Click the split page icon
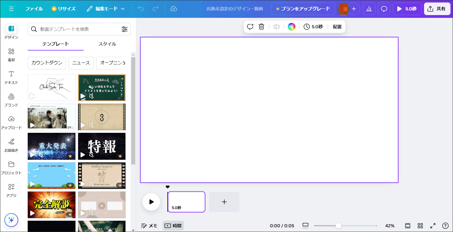Screen dimensions: 453x232 point(277,27)
